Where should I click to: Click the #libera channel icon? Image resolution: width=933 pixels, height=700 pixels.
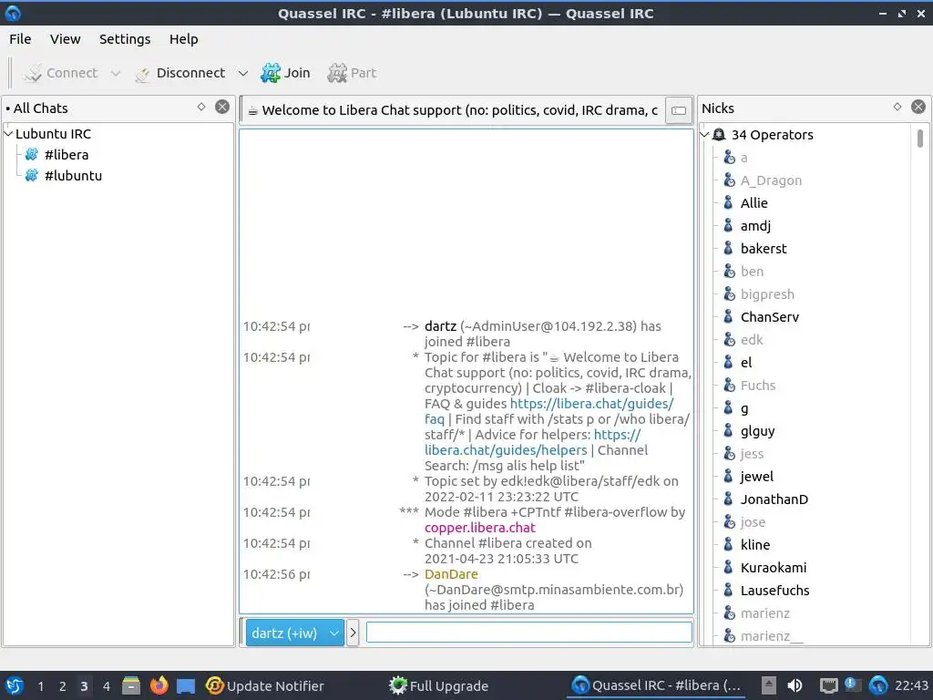coord(32,155)
